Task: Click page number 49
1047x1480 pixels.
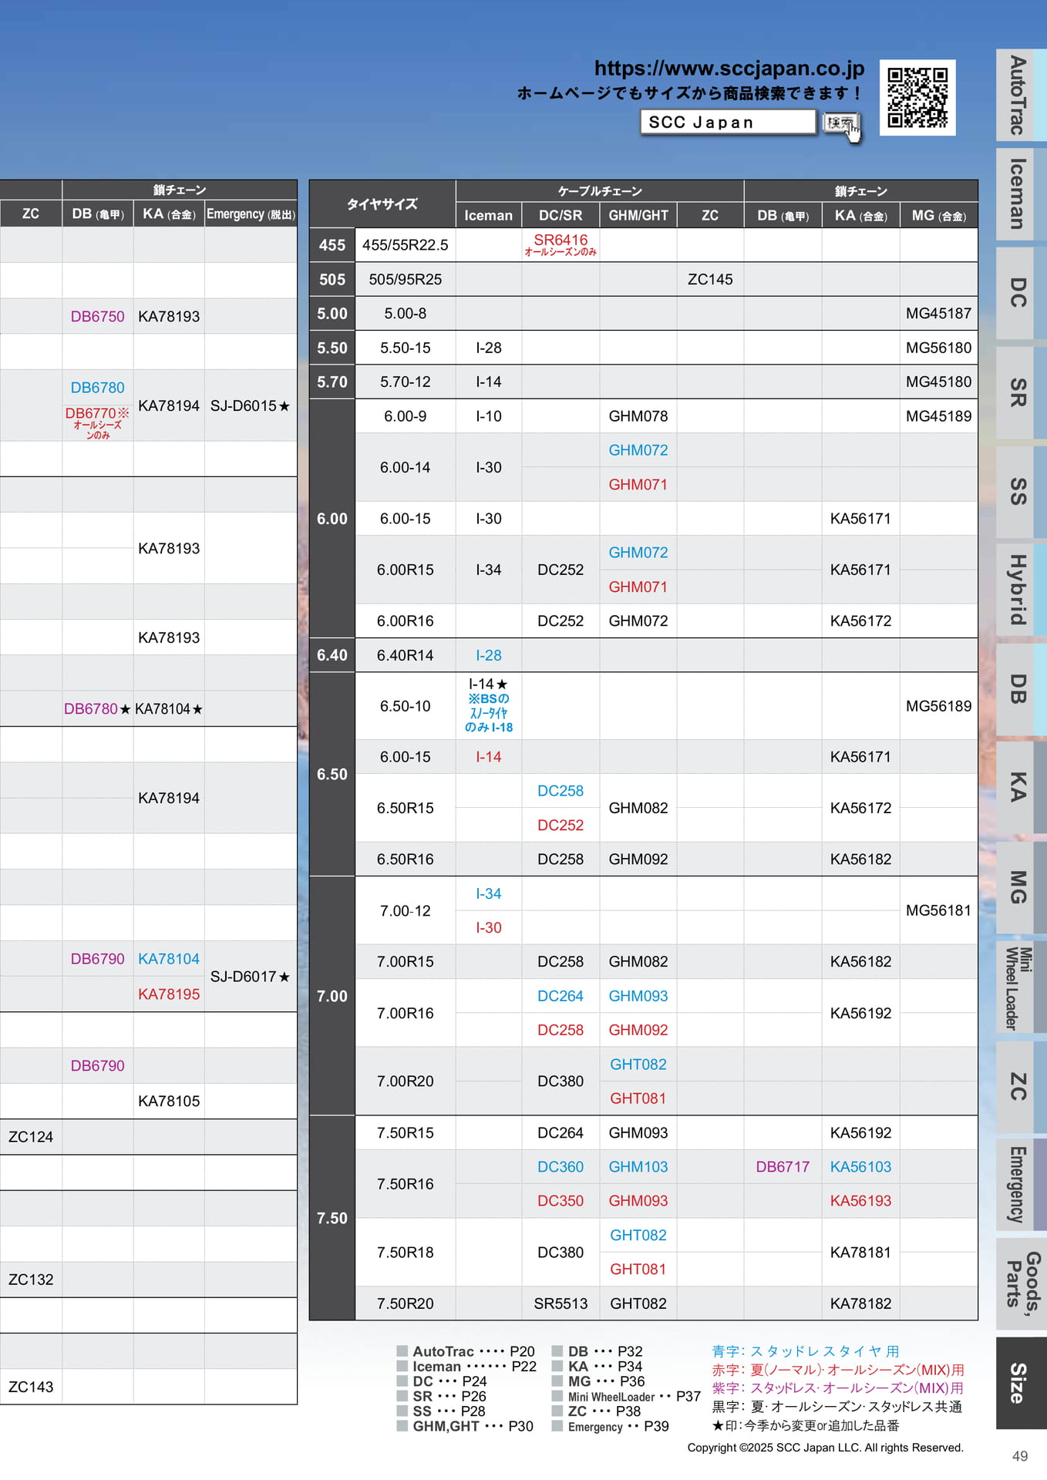Action: [x=1020, y=1456]
